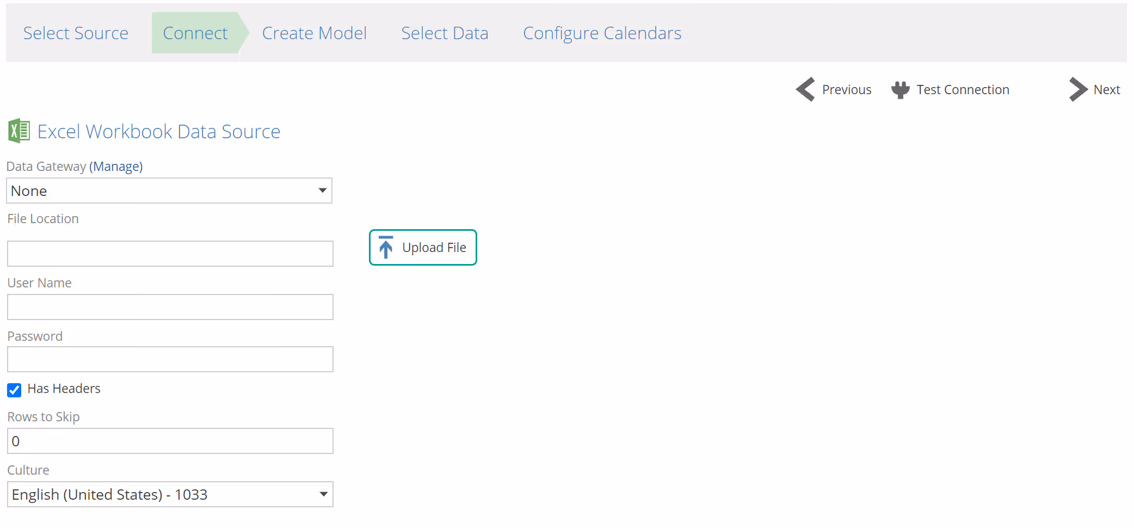Screen dimensions: 1134x528
Task: Click the Test Connection text
Action: pyautogui.click(x=963, y=90)
